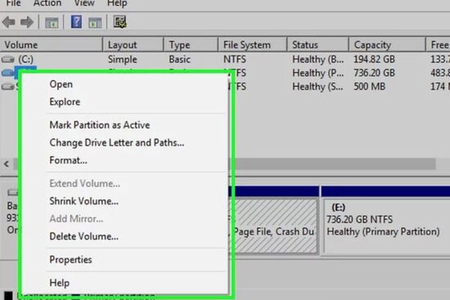Select Shrink Volume... option
This screenshot has width=450, height=300.
pyautogui.click(x=83, y=201)
